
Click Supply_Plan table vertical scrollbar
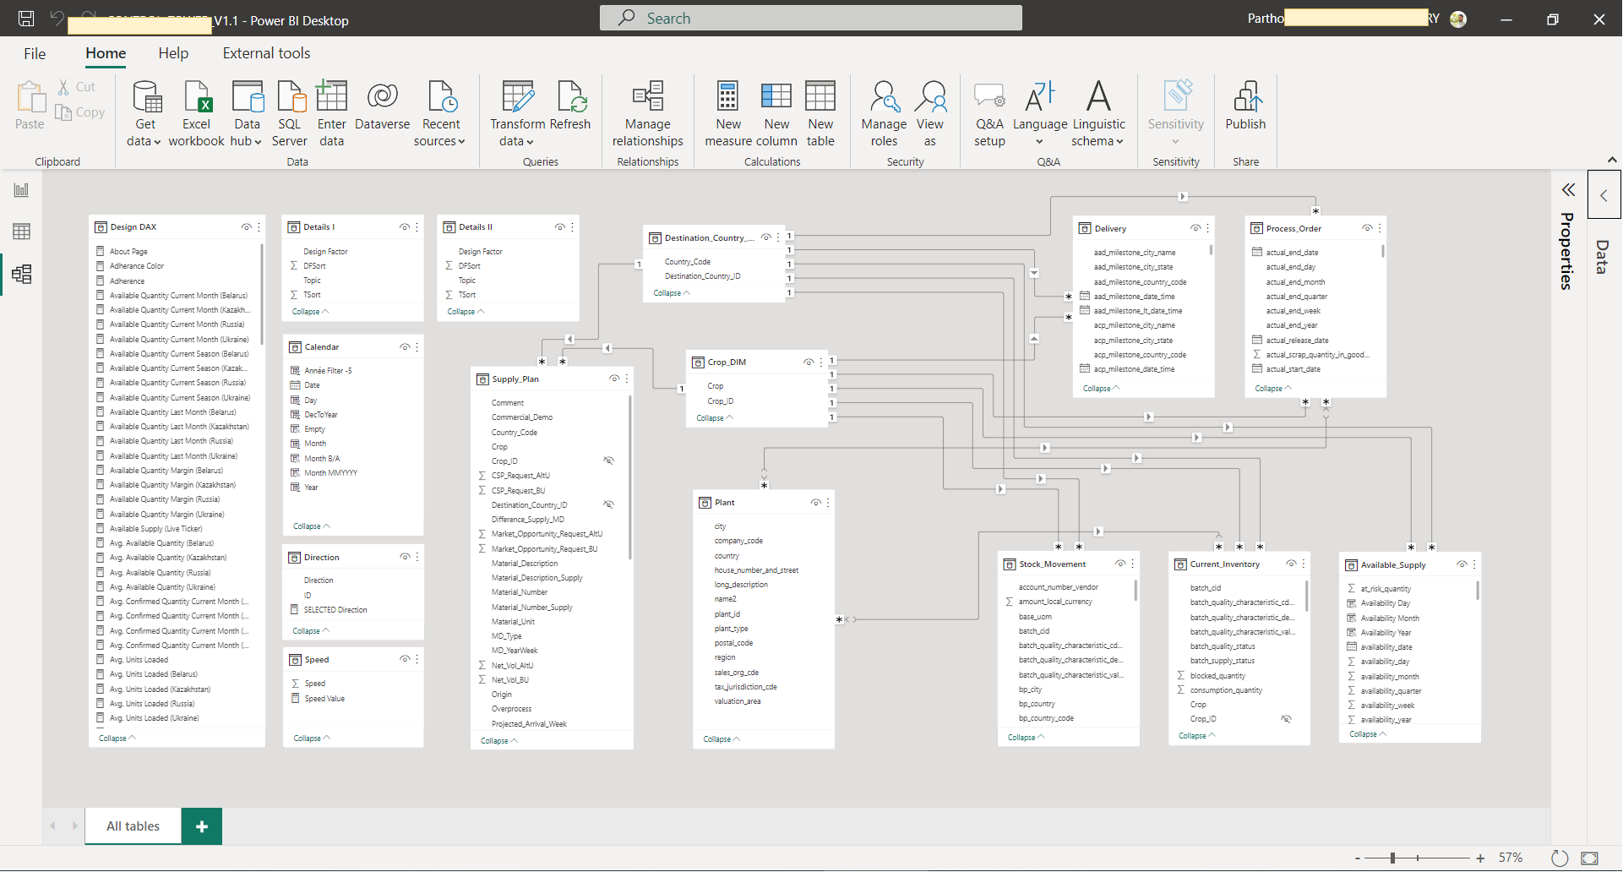630,477
